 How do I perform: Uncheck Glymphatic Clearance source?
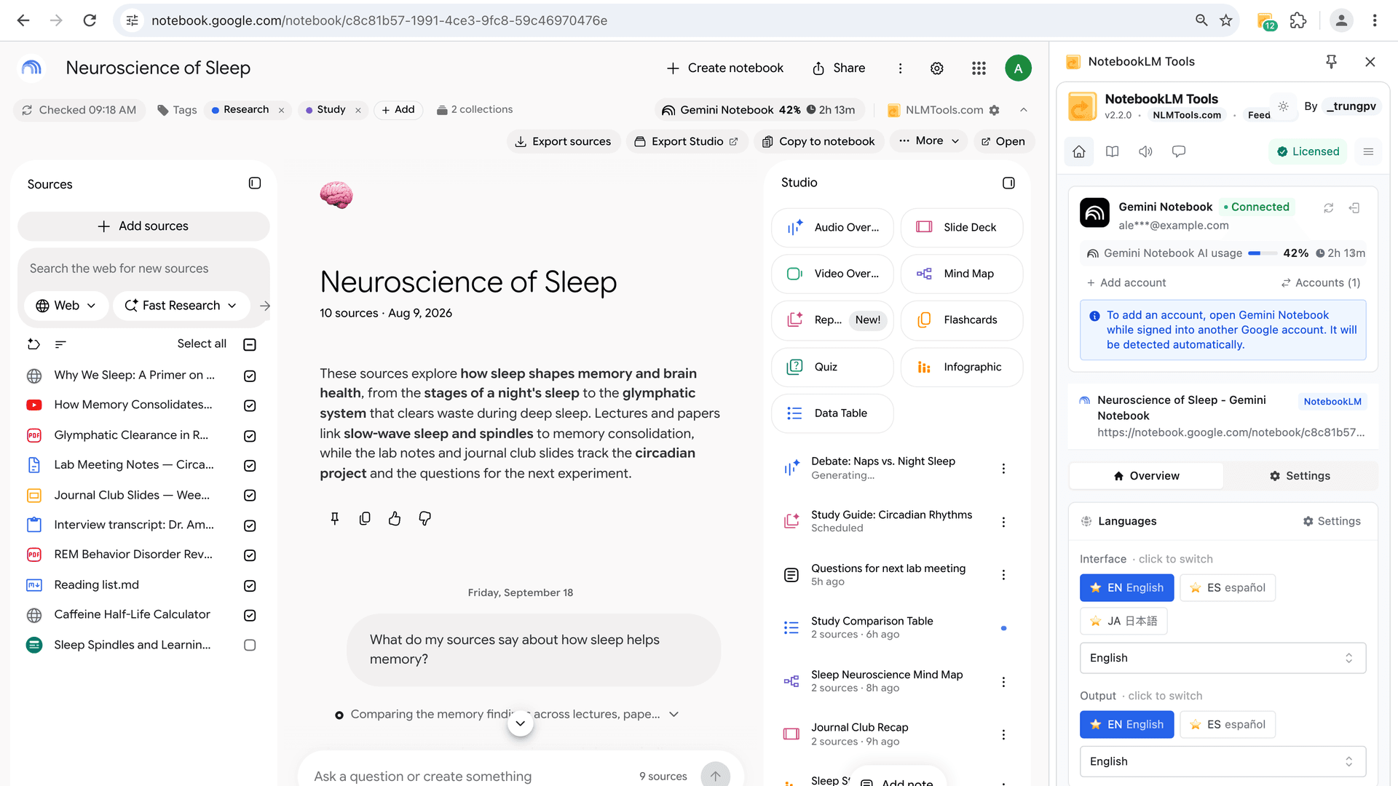coord(250,436)
